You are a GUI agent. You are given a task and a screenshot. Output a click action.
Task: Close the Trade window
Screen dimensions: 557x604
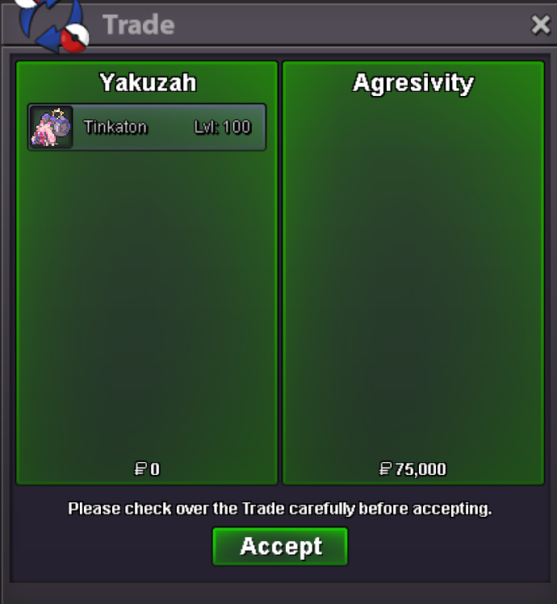540,25
